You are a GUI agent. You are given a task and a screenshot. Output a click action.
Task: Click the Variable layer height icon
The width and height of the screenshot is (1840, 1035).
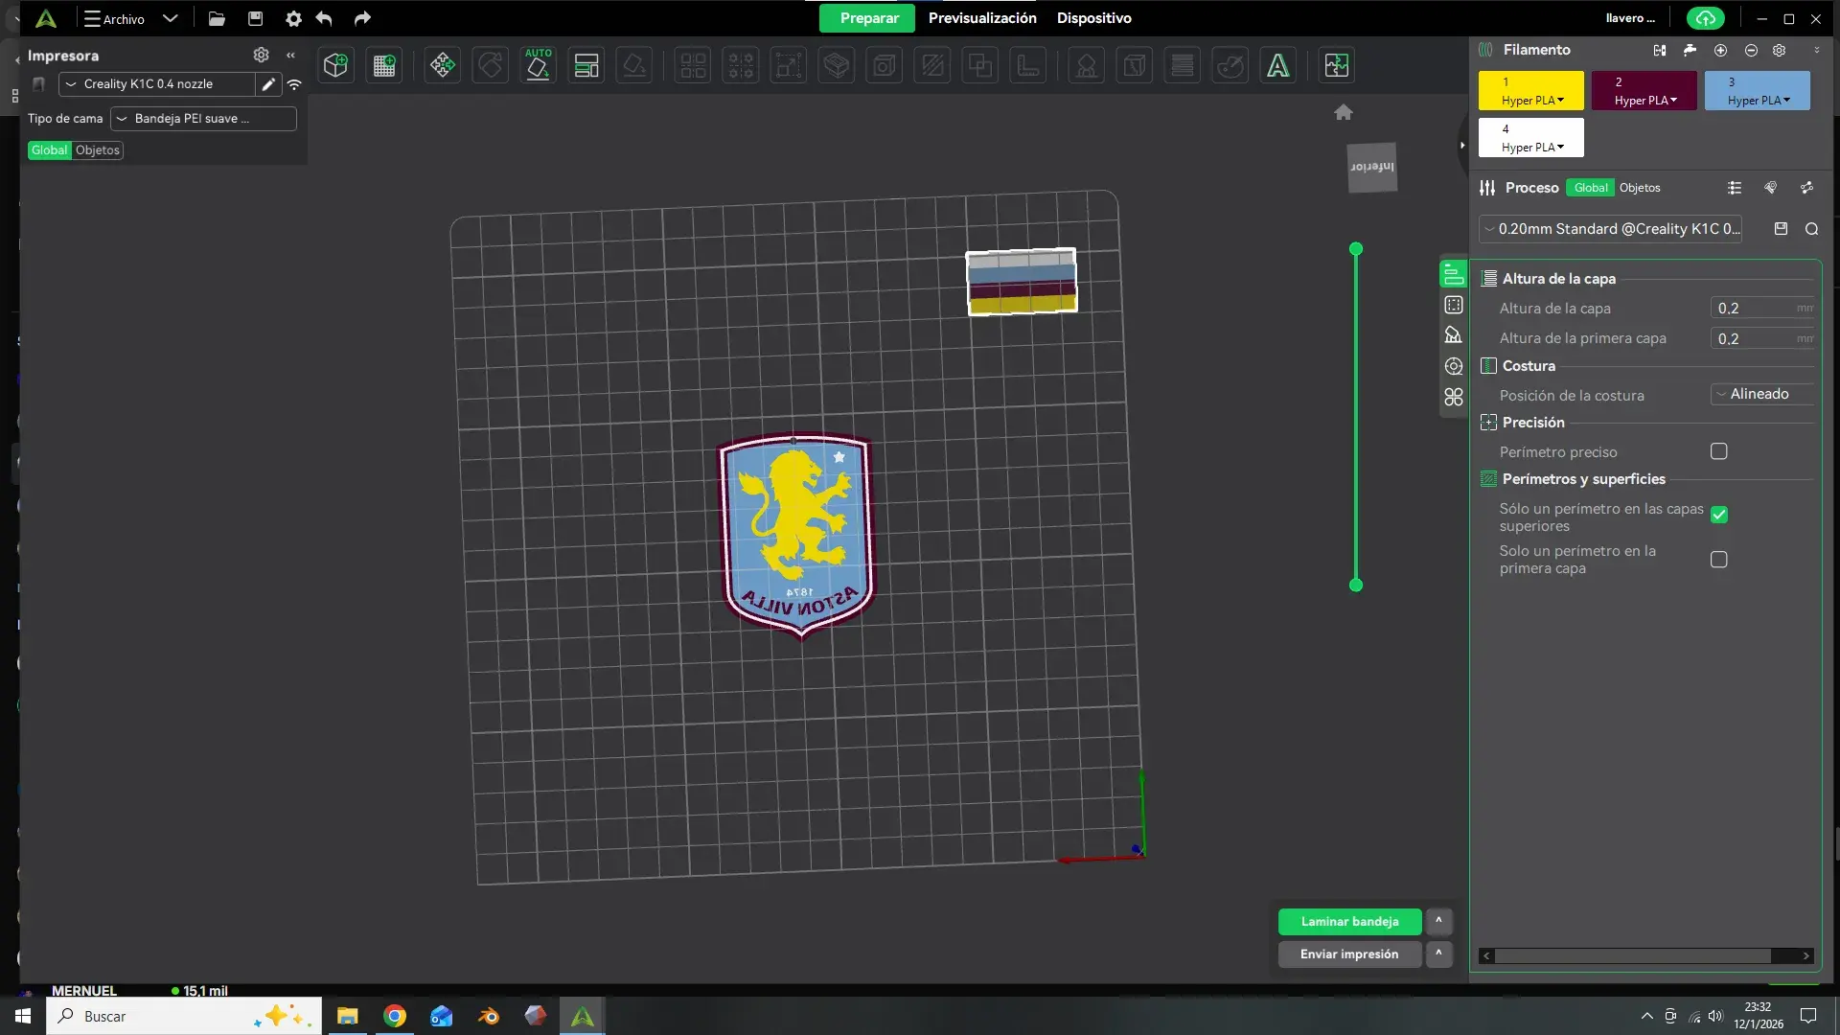click(x=1183, y=65)
